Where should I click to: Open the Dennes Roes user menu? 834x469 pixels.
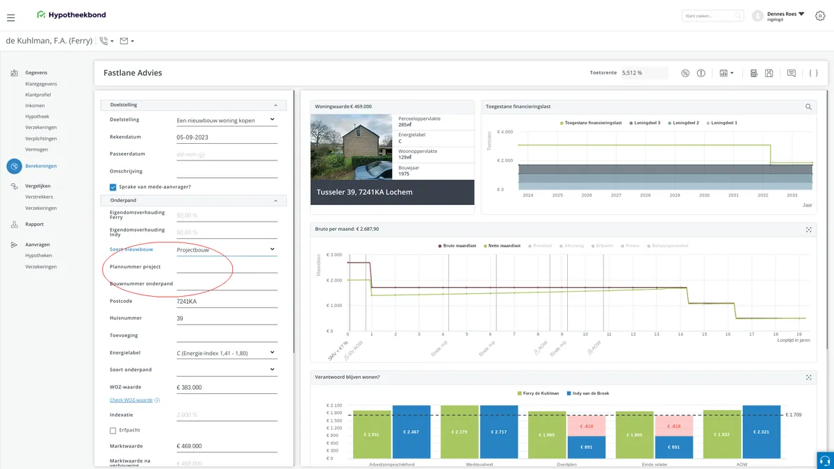785,16
